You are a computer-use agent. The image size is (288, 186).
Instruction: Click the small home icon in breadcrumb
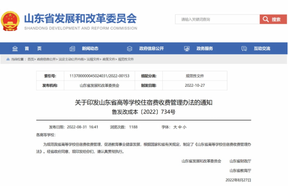click(8, 59)
